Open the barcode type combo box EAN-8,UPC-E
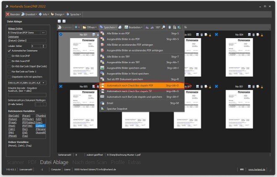The height and width of the screenshot is (177, 277). (27, 83)
